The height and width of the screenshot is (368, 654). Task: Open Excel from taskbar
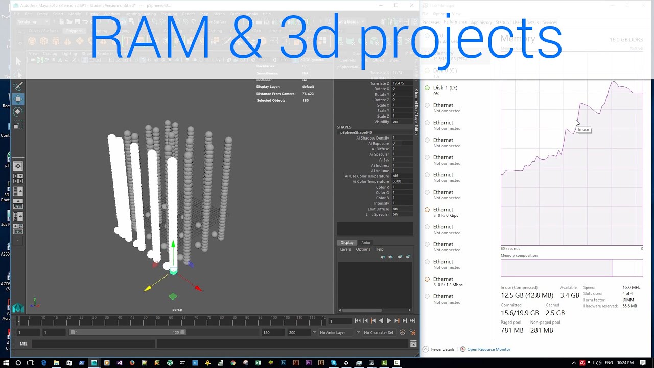click(x=258, y=363)
